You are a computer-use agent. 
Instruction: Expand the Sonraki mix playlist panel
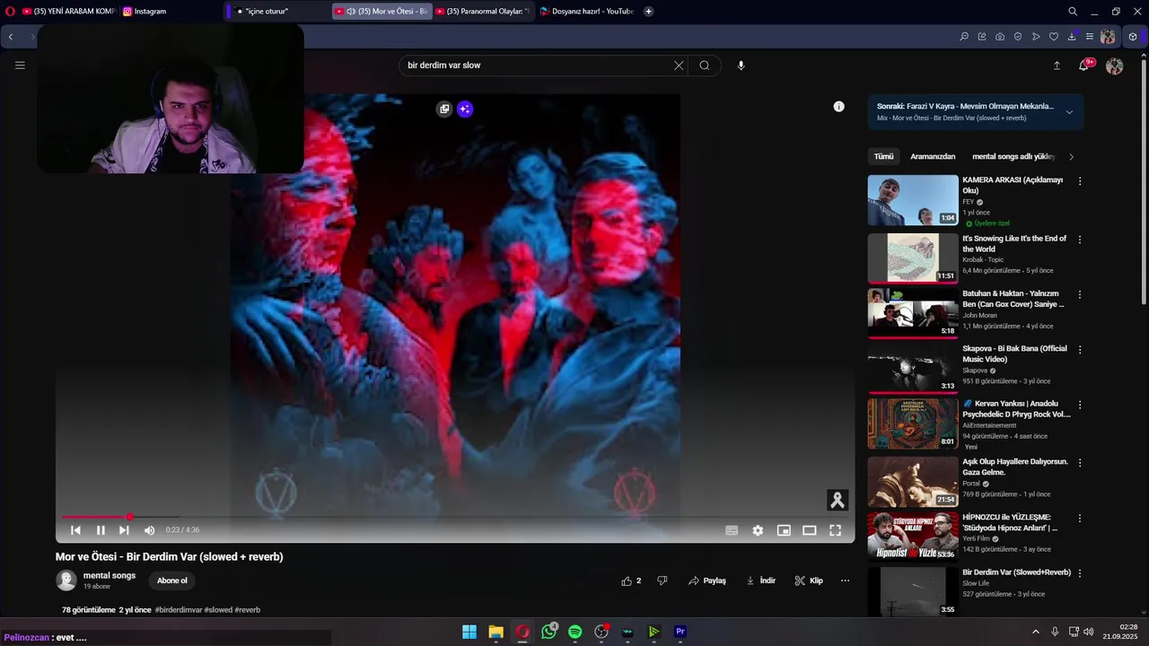(1069, 112)
